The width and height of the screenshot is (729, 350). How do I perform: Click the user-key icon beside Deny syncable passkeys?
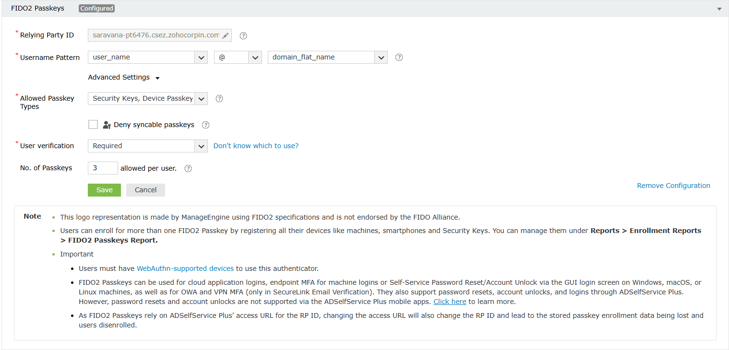107,125
